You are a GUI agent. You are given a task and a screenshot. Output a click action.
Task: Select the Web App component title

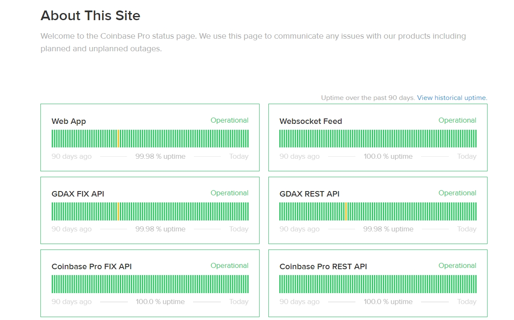[69, 121]
